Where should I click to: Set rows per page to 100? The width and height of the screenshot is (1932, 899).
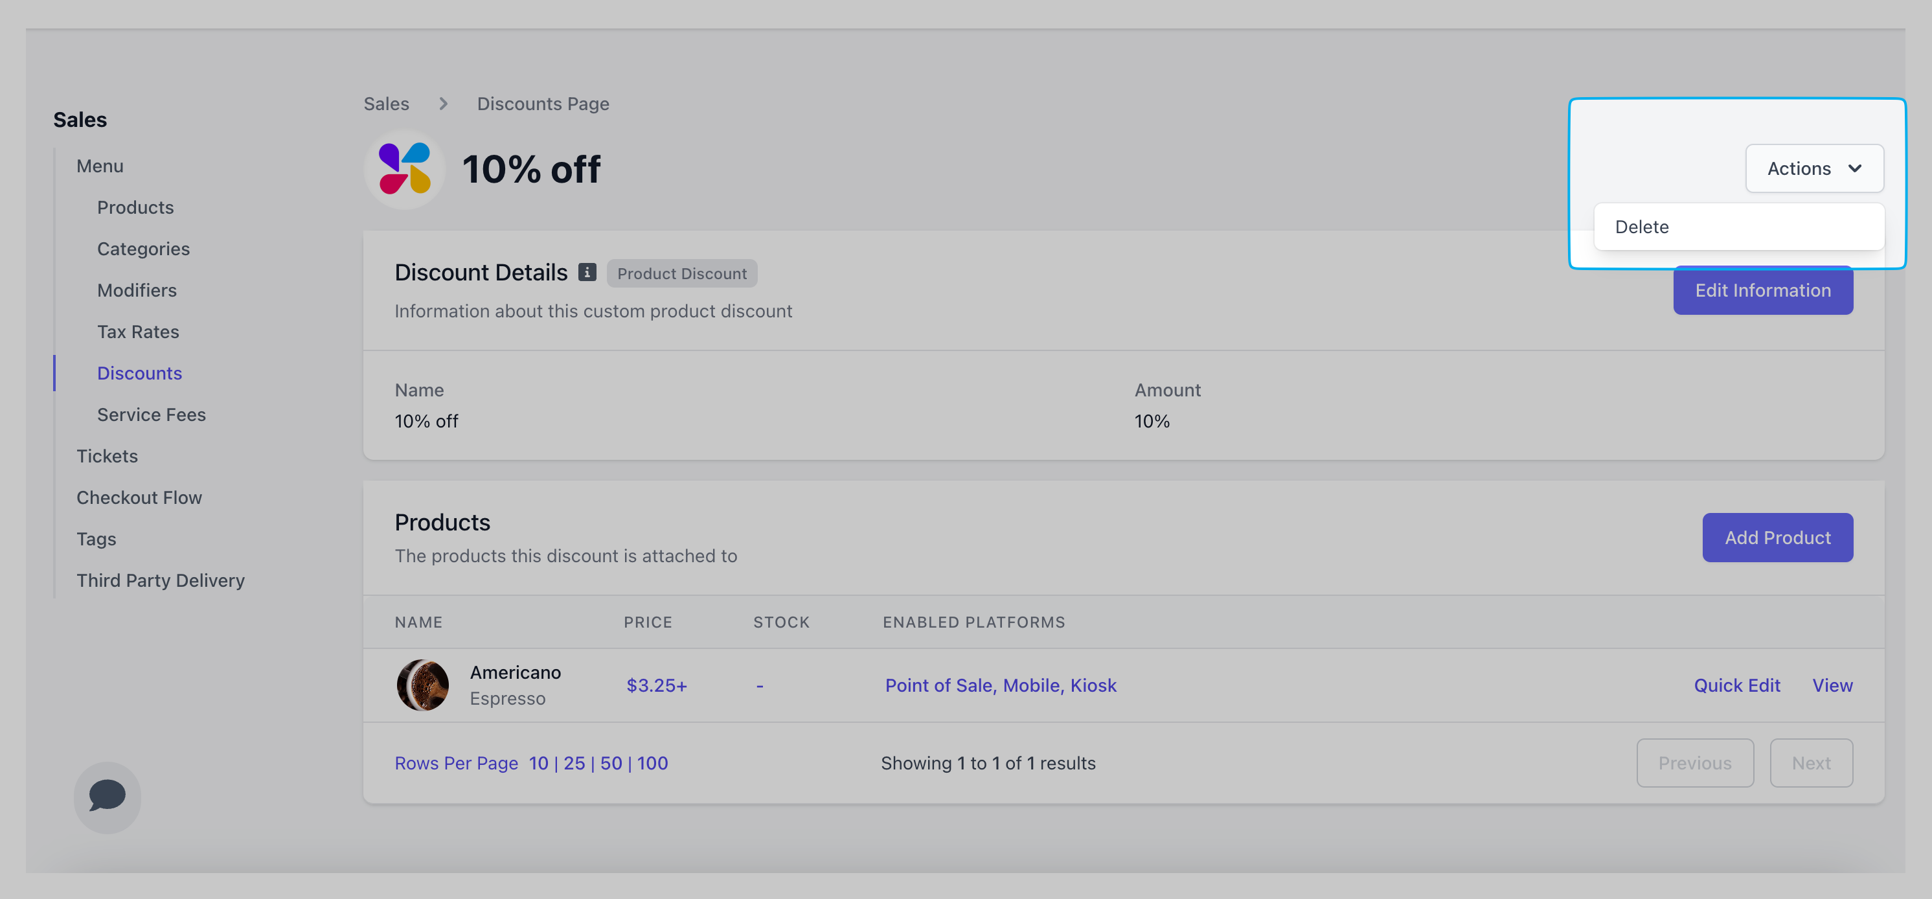652,763
